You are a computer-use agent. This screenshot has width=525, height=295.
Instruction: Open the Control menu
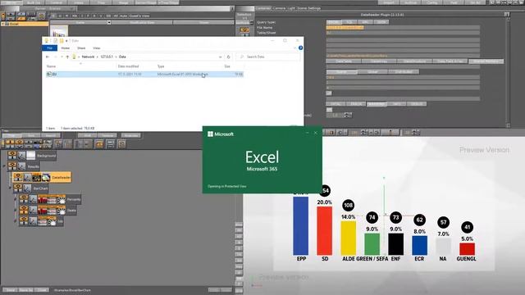(57, 2)
